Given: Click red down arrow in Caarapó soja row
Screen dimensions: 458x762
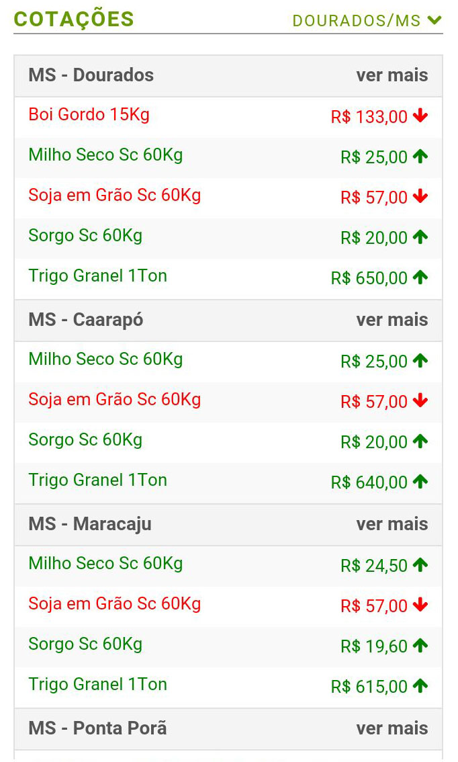Looking at the screenshot, I should pyautogui.click(x=420, y=400).
